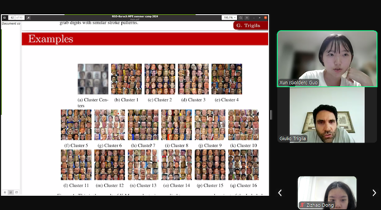Click the Cluster 4 face grid image
The height and width of the screenshot is (210, 381).
pyautogui.click(x=227, y=79)
